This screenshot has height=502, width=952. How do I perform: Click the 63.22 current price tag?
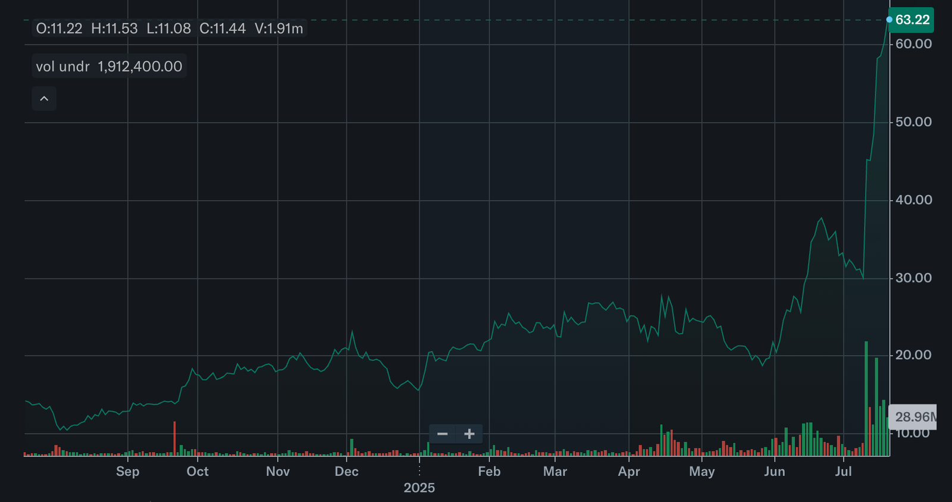(912, 20)
